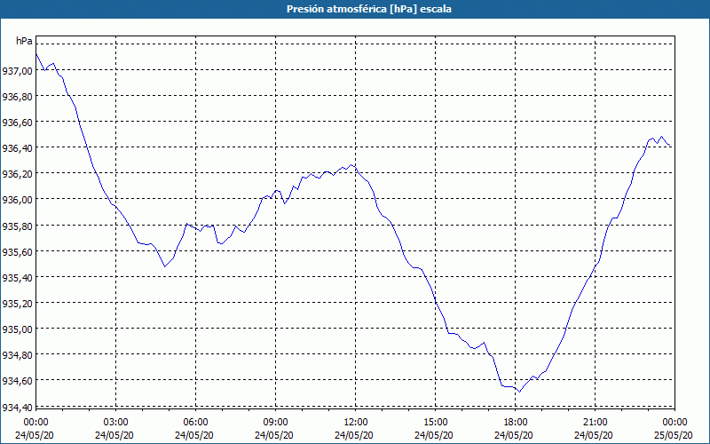The image size is (710, 444).
Task: Click the 935,40 y-axis label
Action: point(17,277)
